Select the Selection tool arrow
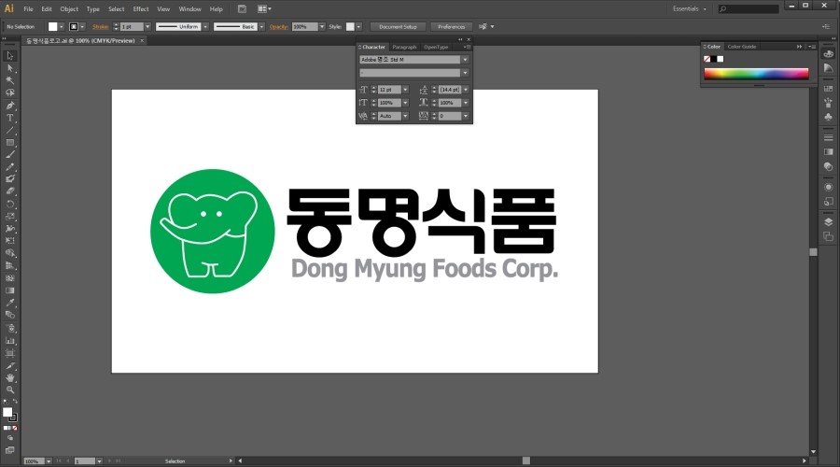840x467 pixels. pyautogui.click(x=10, y=56)
